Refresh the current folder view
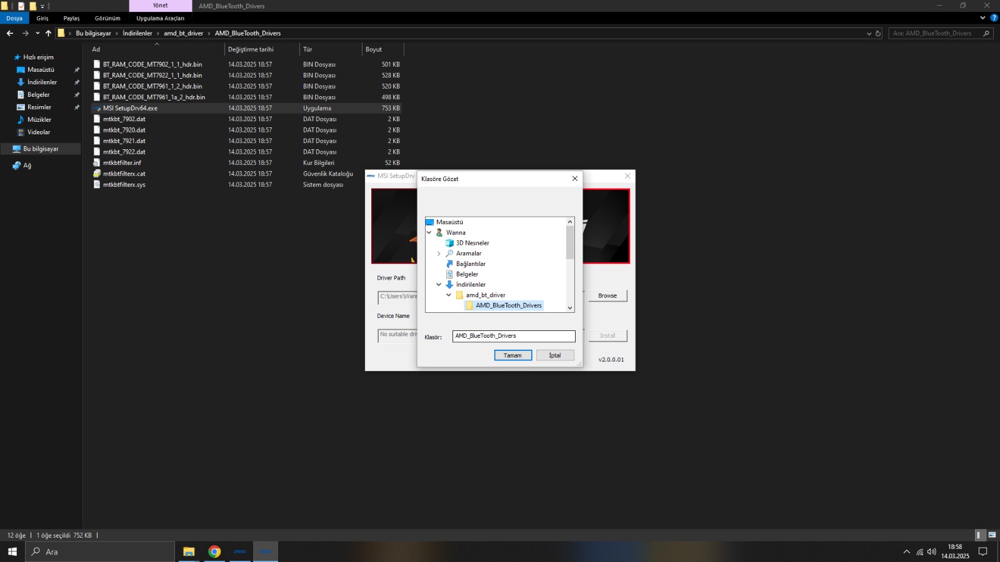Image resolution: width=1000 pixels, height=562 pixels. [878, 33]
